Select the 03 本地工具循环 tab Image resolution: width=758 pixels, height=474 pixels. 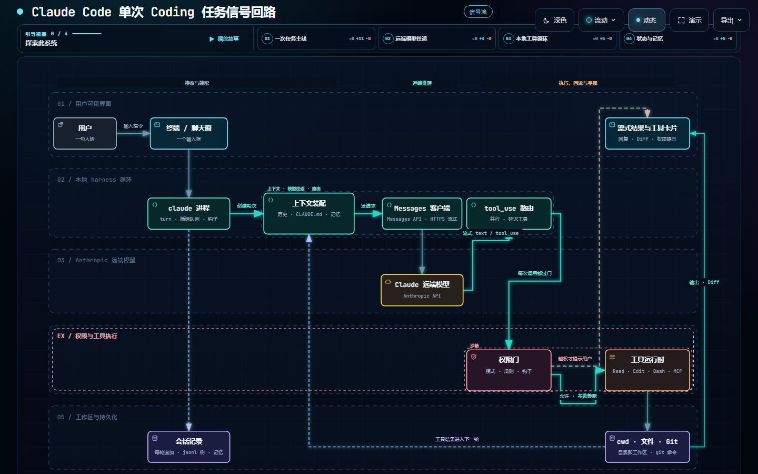coord(557,38)
